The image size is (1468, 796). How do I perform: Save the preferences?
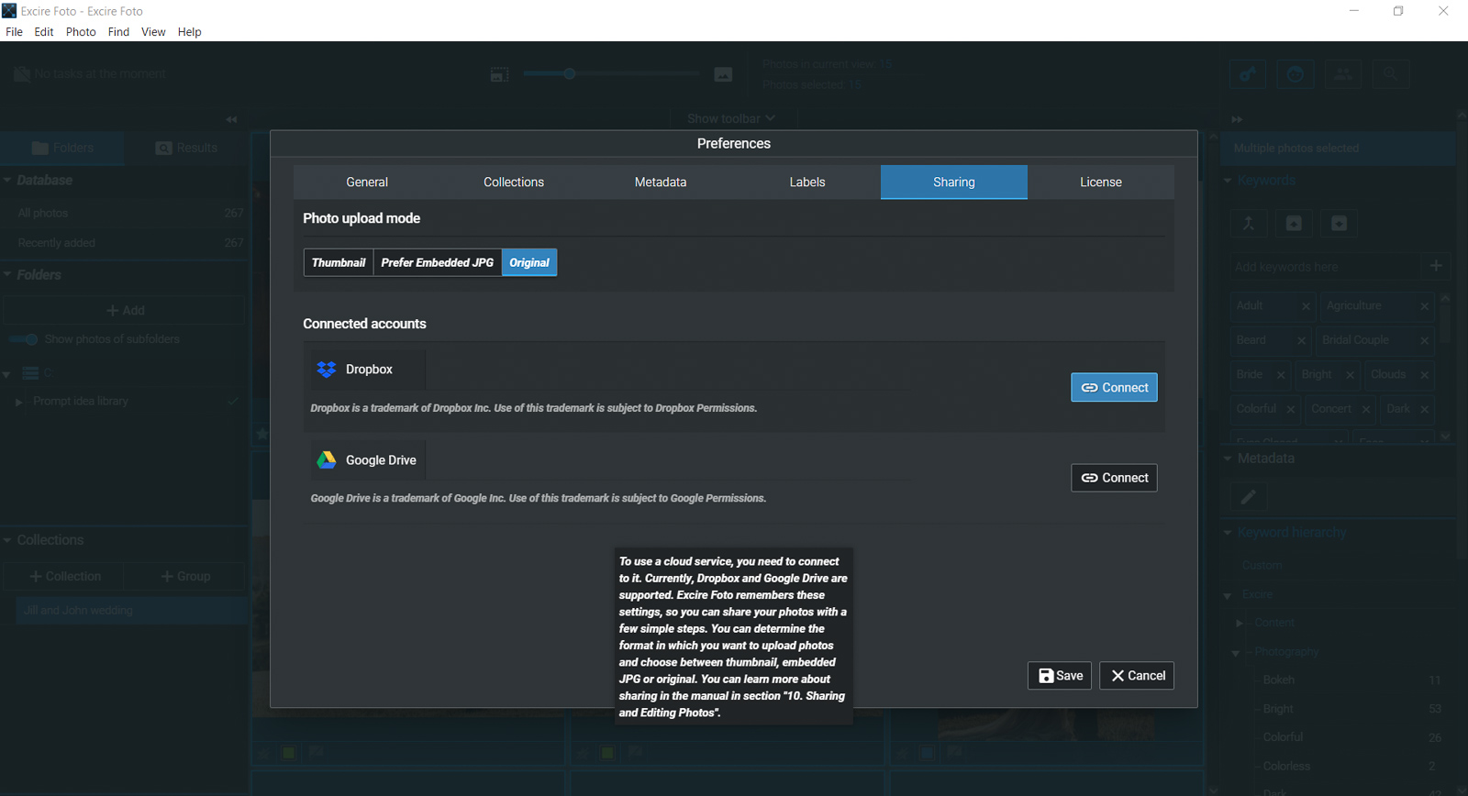(x=1059, y=676)
